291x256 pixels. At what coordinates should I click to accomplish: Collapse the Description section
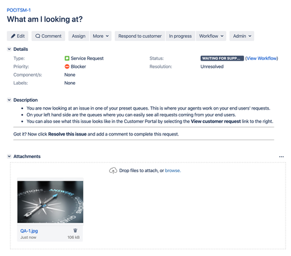9,100
